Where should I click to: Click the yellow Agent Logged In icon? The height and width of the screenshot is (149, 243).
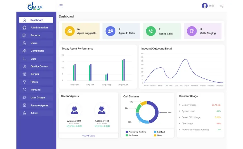click(70, 31)
